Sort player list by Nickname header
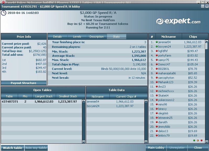 (169, 37)
